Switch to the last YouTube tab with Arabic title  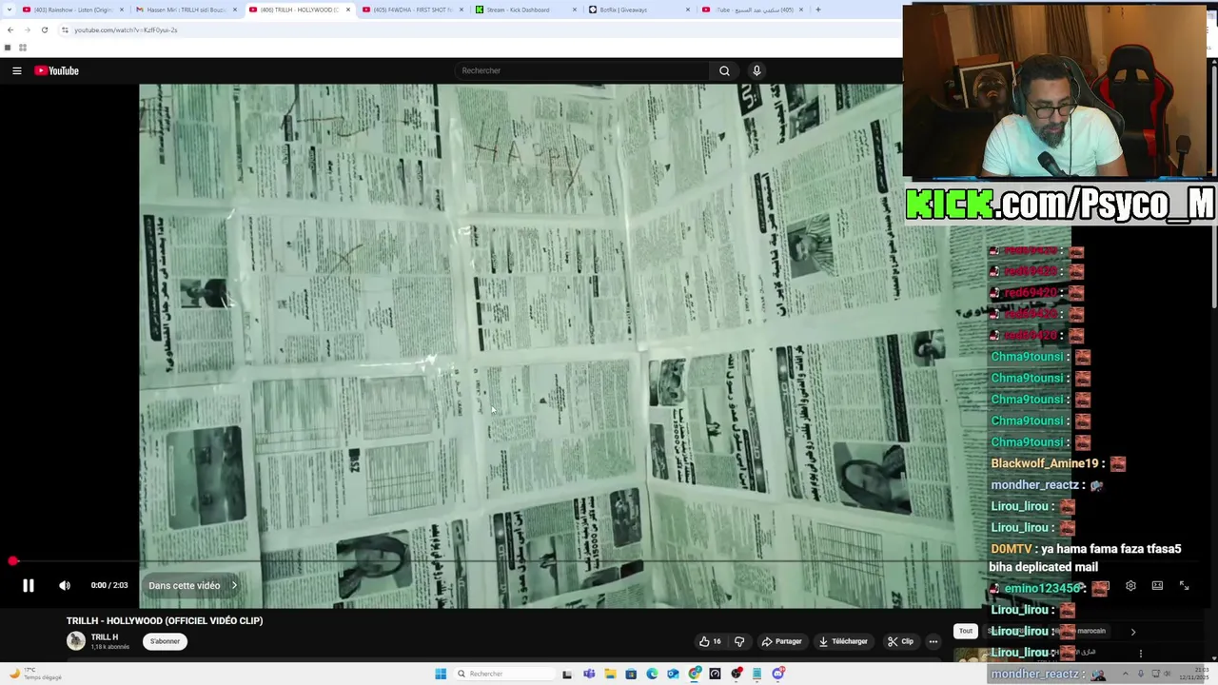tap(753, 10)
